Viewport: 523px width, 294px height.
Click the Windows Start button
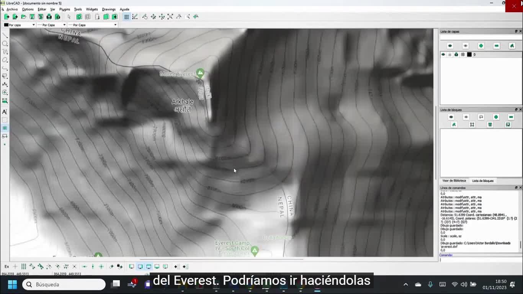(12, 284)
